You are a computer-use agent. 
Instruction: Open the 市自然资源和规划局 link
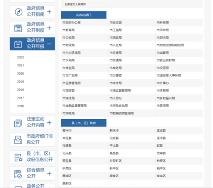click(x=170, y=45)
